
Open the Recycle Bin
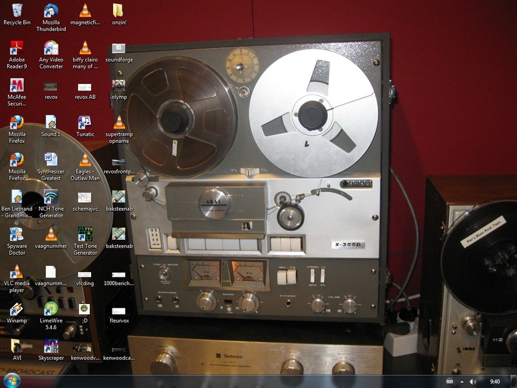tap(17, 11)
